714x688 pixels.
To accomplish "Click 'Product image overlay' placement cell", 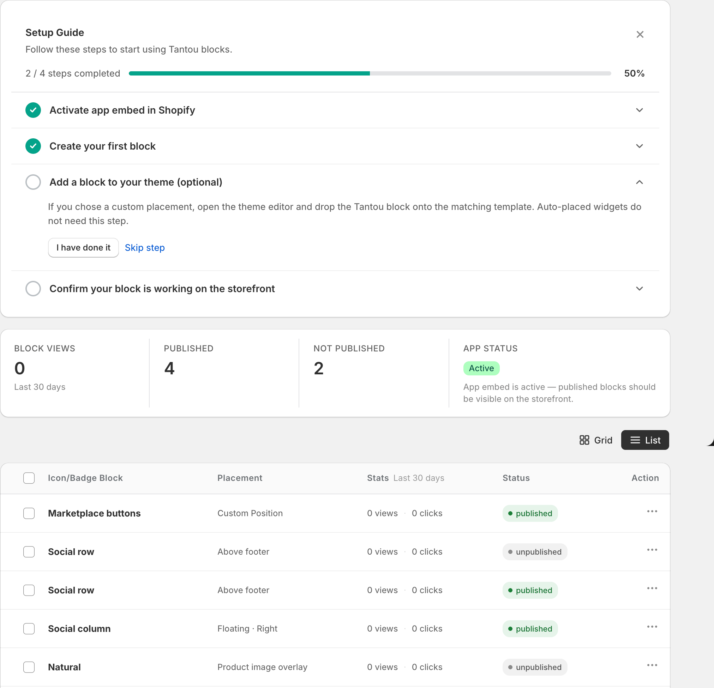I will click(262, 667).
